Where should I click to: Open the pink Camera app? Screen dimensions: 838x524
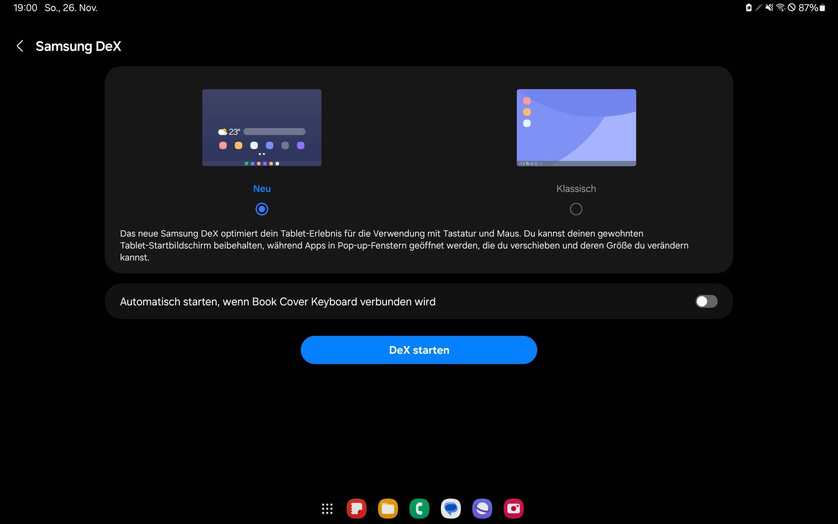[514, 509]
